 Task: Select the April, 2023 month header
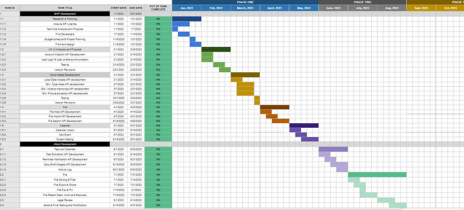[x=275, y=8]
